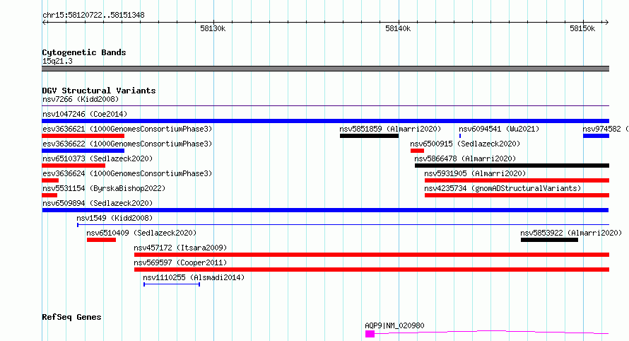Screen dimensions: 629x341
Task: Click the AQP9|NM_020980 gene label
Action: click(x=394, y=325)
